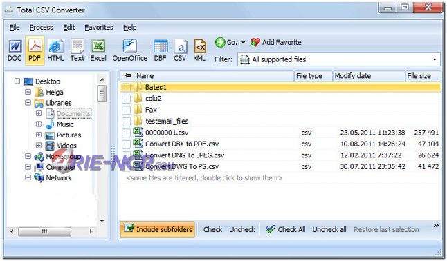
Task: Tick the checkbox beside colu2 folder
Action: pos(126,99)
